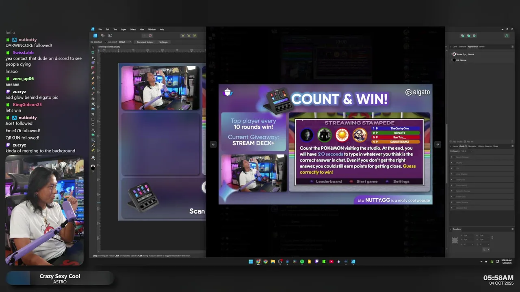Screen dimensions: 520x292
Task: Click the red circular toolbar icon
Action: [x=150, y=36]
